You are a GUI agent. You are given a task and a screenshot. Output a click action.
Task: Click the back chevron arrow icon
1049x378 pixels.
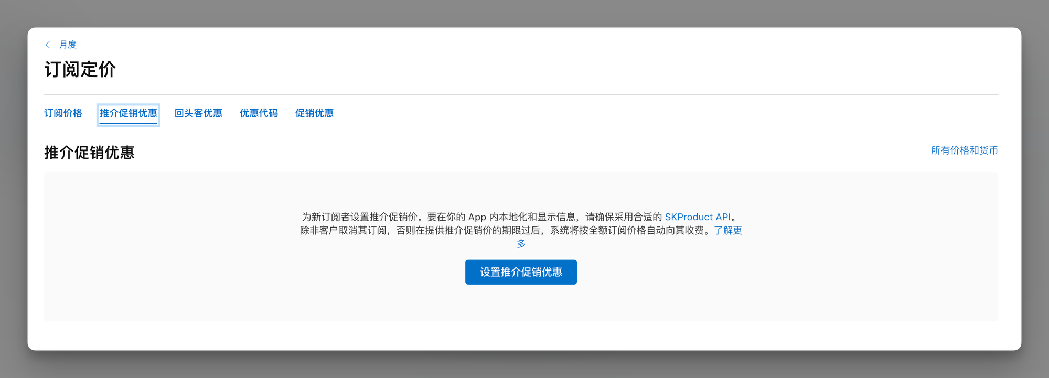(x=48, y=45)
